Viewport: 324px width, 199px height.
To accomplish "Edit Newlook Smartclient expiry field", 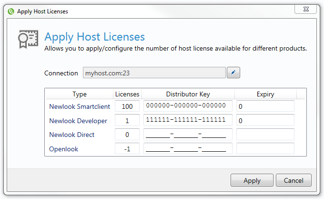I will tap(265, 106).
